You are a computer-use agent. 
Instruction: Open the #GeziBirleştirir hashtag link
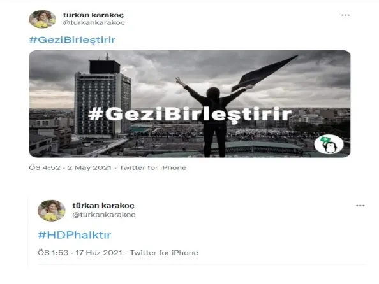point(72,39)
